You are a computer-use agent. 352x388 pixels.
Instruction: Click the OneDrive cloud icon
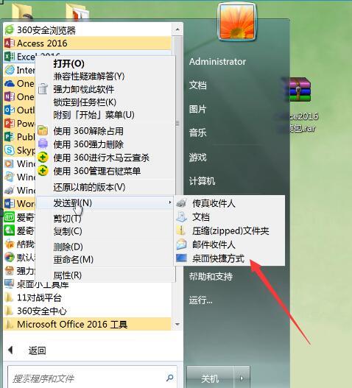click(10, 83)
